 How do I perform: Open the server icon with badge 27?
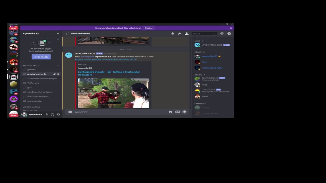coord(13,91)
